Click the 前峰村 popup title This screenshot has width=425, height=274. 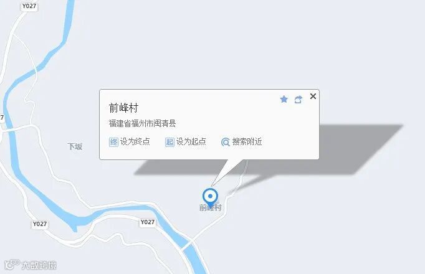tap(123, 108)
